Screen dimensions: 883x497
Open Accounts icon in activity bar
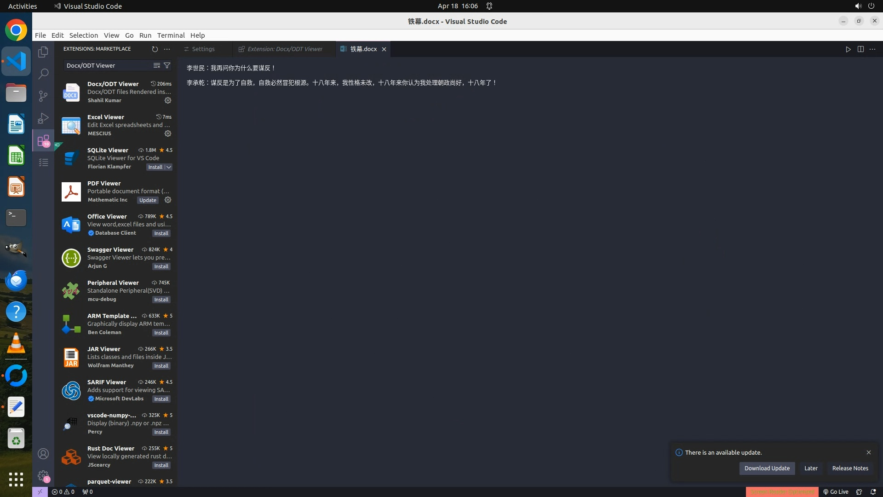click(x=43, y=454)
